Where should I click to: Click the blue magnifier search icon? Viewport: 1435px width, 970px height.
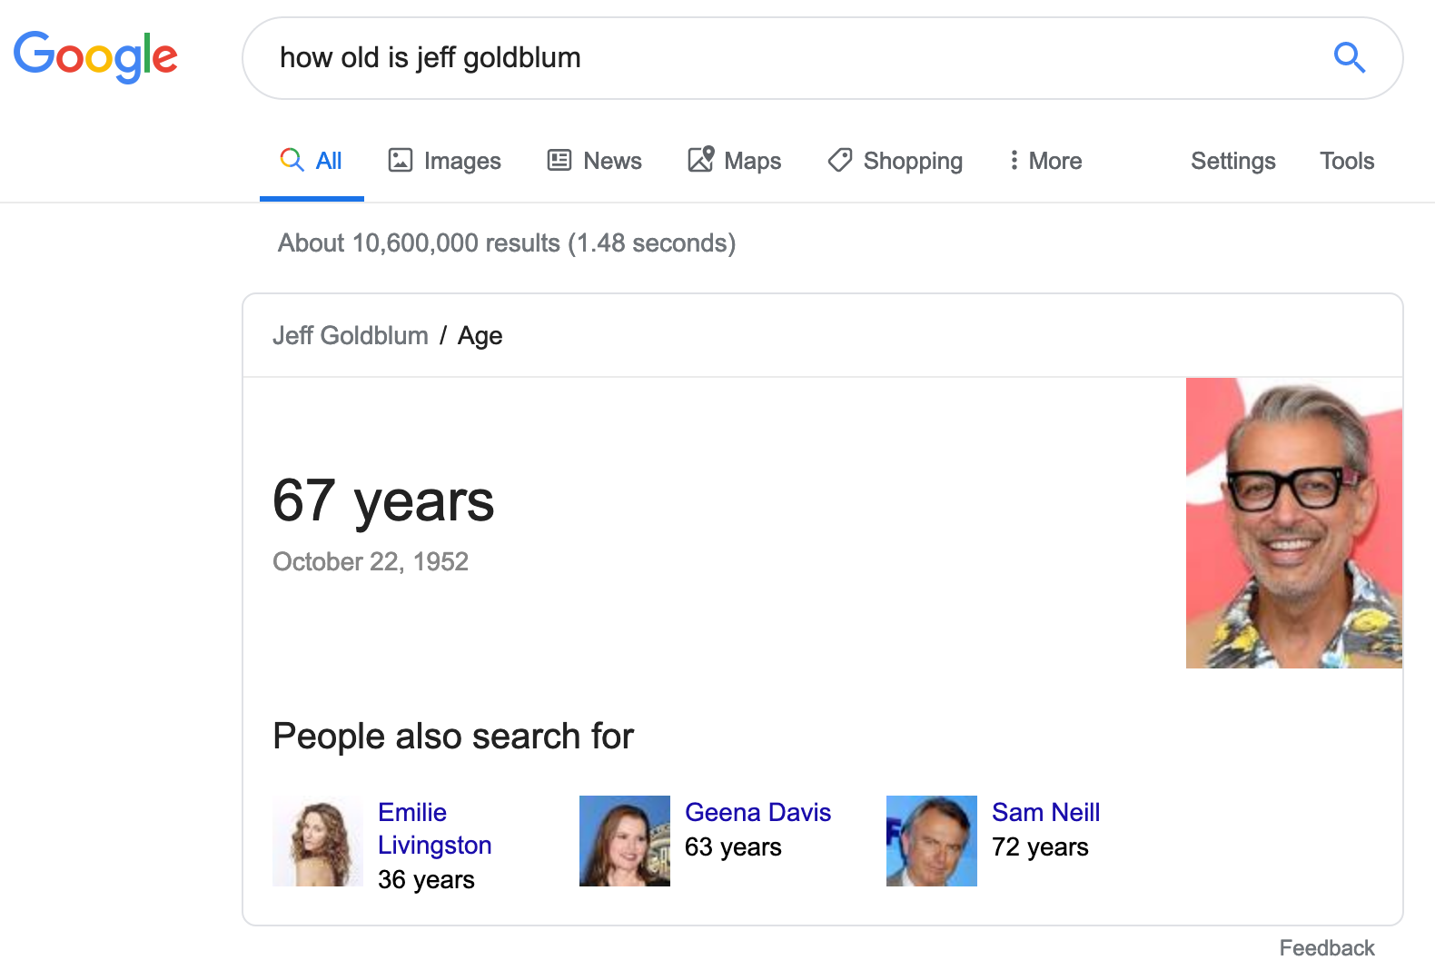click(x=1349, y=58)
